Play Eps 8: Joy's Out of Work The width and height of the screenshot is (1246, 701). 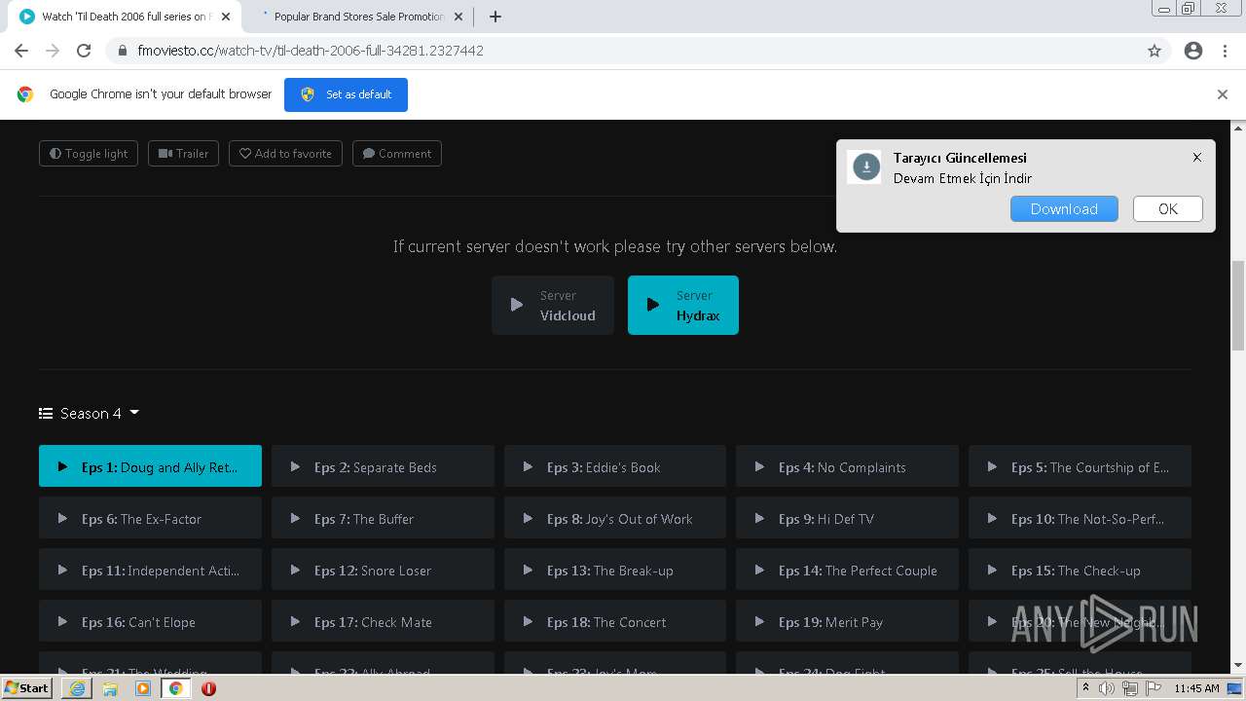615,518
